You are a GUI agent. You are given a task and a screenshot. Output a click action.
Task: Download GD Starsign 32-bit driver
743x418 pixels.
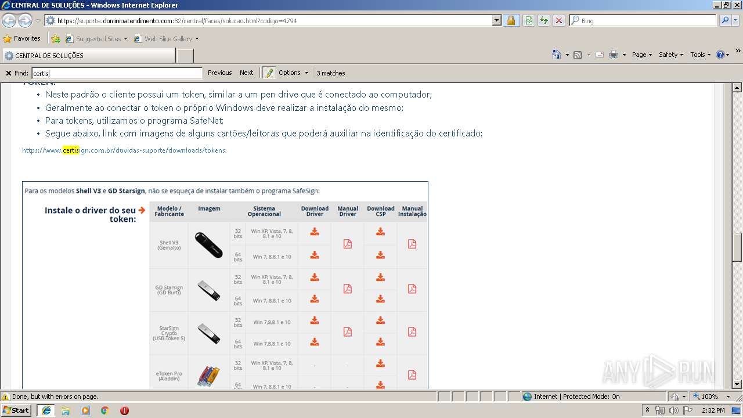pyautogui.click(x=315, y=278)
